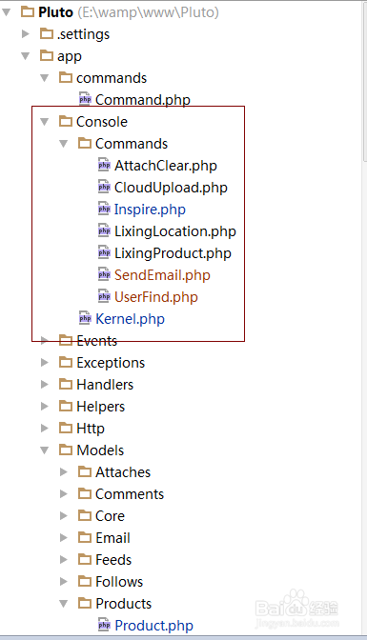This screenshot has width=367, height=640.
Task: Click the .settings folder icon
Action: (x=46, y=33)
